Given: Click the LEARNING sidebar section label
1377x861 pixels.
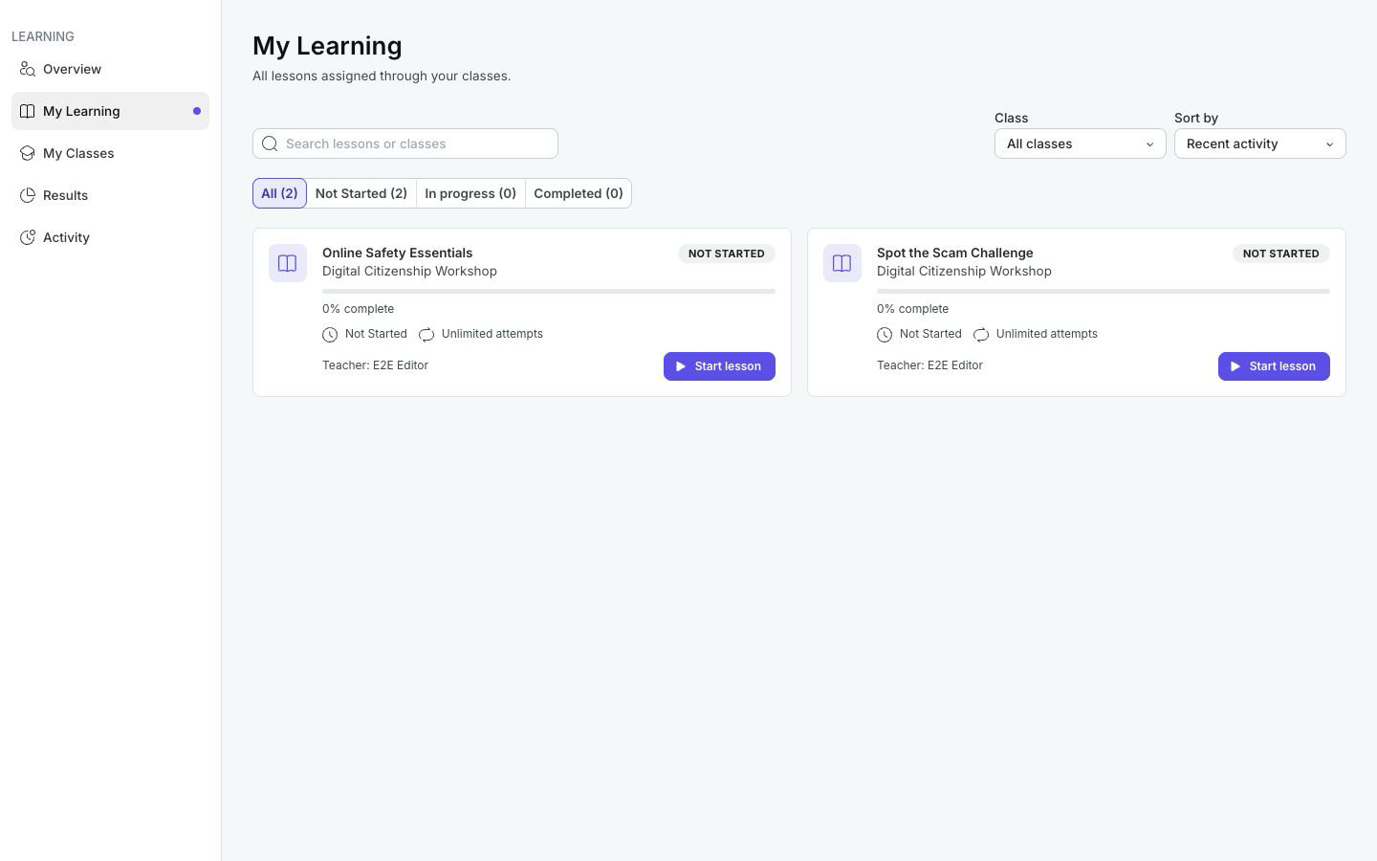Looking at the screenshot, I should 43,36.
